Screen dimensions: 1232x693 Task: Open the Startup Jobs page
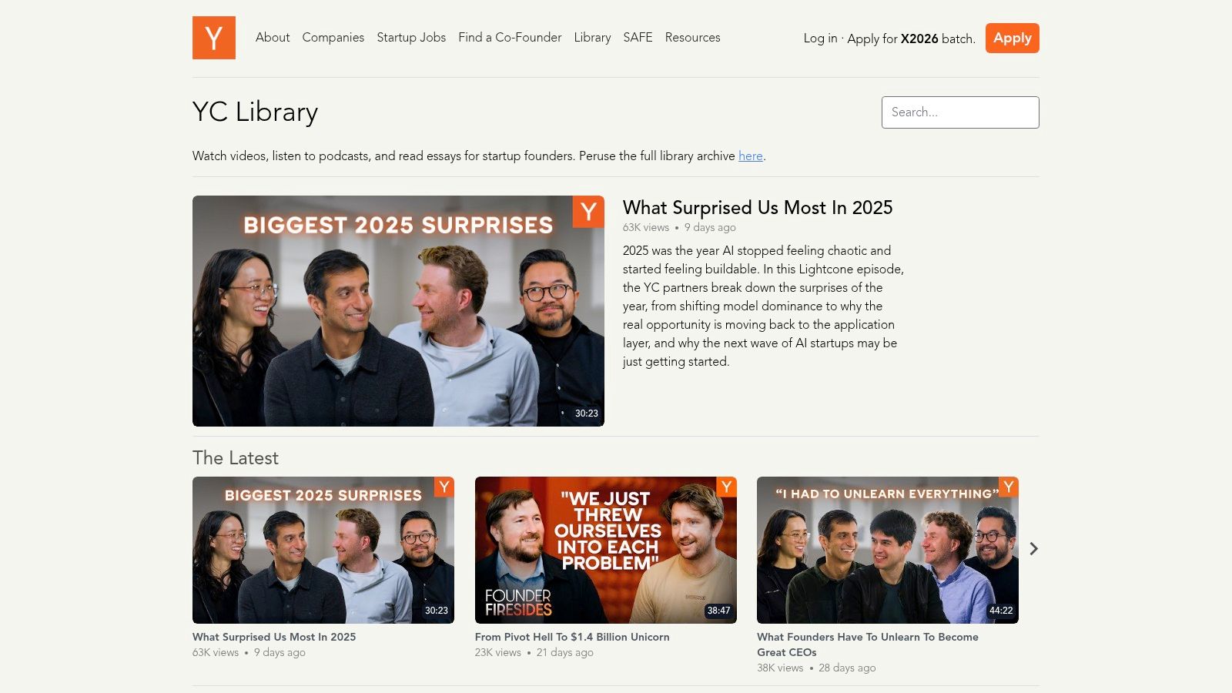[411, 38]
